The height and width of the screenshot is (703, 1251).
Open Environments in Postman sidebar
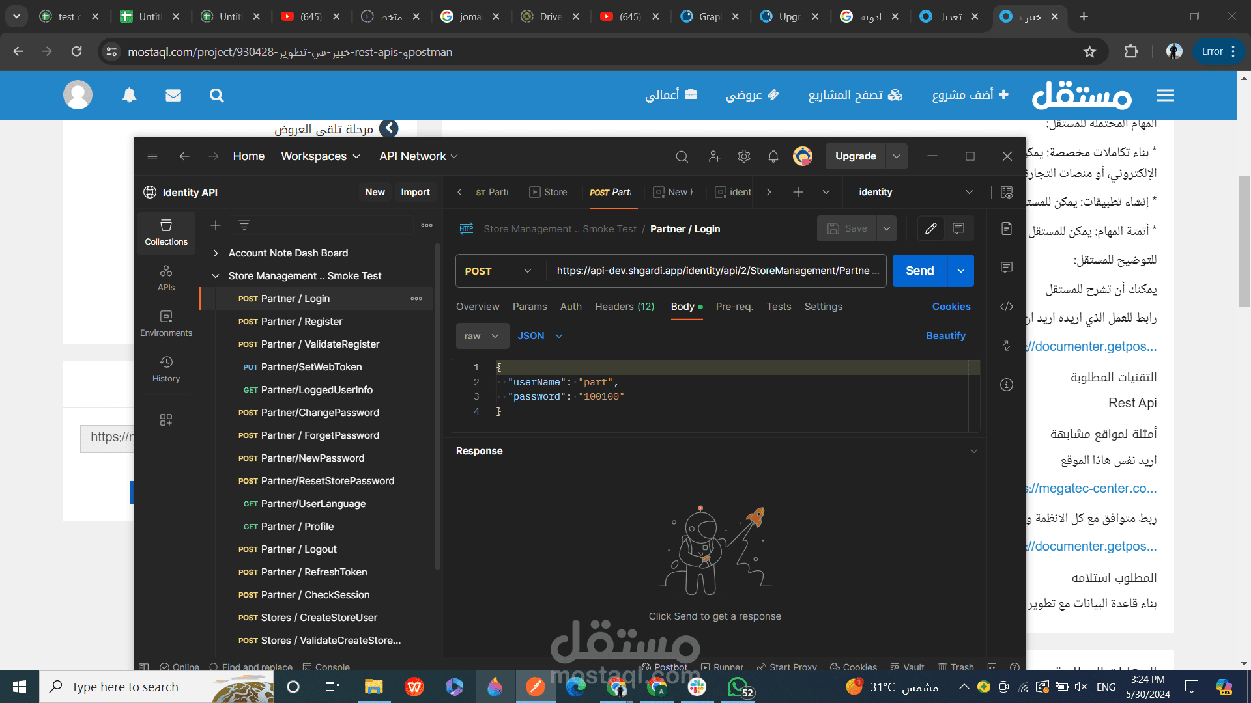click(x=166, y=323)
